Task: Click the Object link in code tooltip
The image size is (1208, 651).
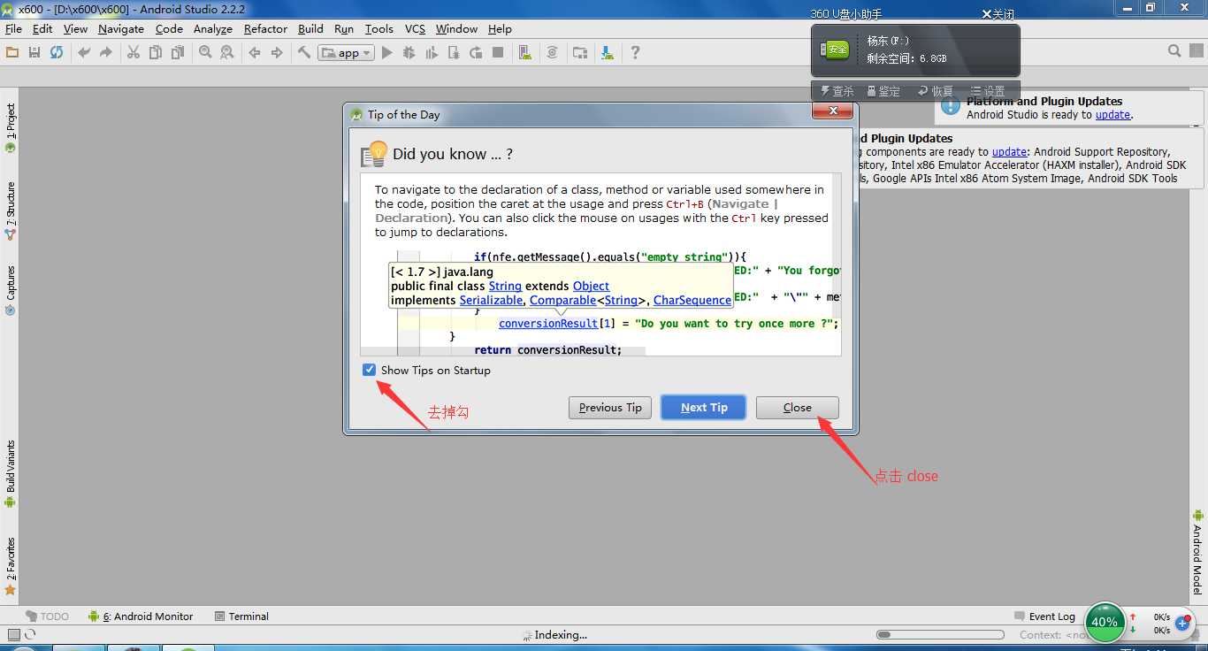Action: pyautogui.click(x=591, y=287)
